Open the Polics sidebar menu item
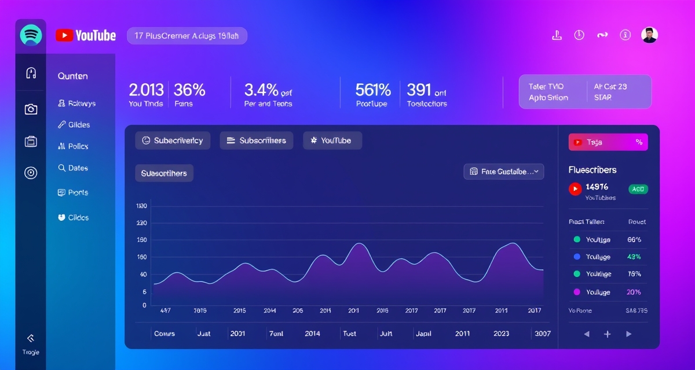This screenshot has height=370, width=695. (74, 146)
